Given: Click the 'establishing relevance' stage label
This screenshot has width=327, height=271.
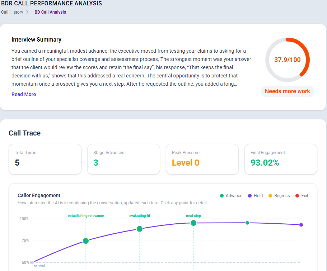Looking at the screenshot, I should click(86, 215).
